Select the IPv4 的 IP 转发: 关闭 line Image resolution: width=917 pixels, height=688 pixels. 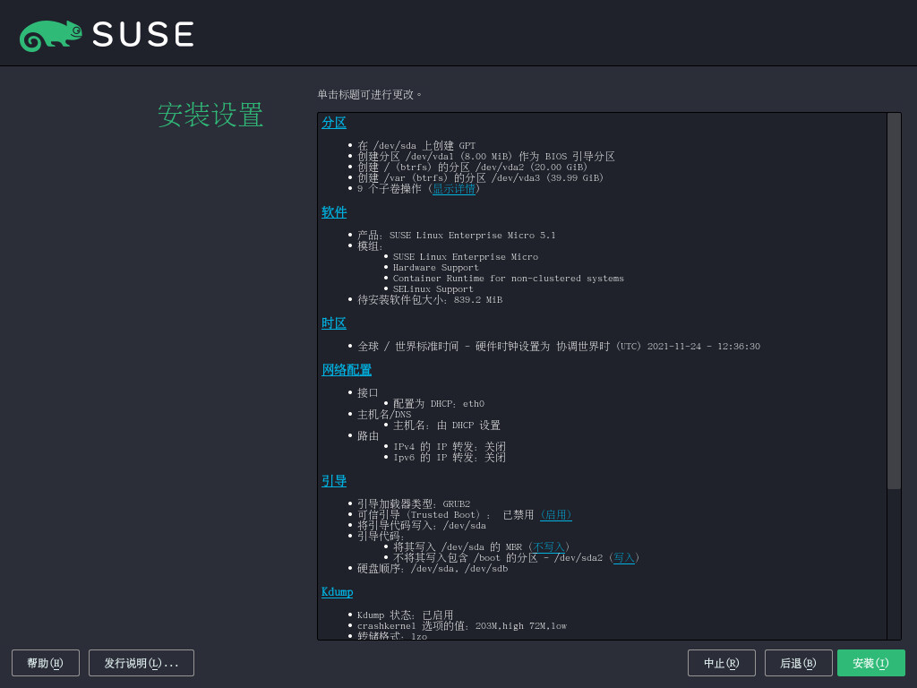tap(450, 447)
